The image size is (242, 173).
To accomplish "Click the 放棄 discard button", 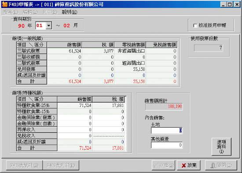I will click(189, 165).
